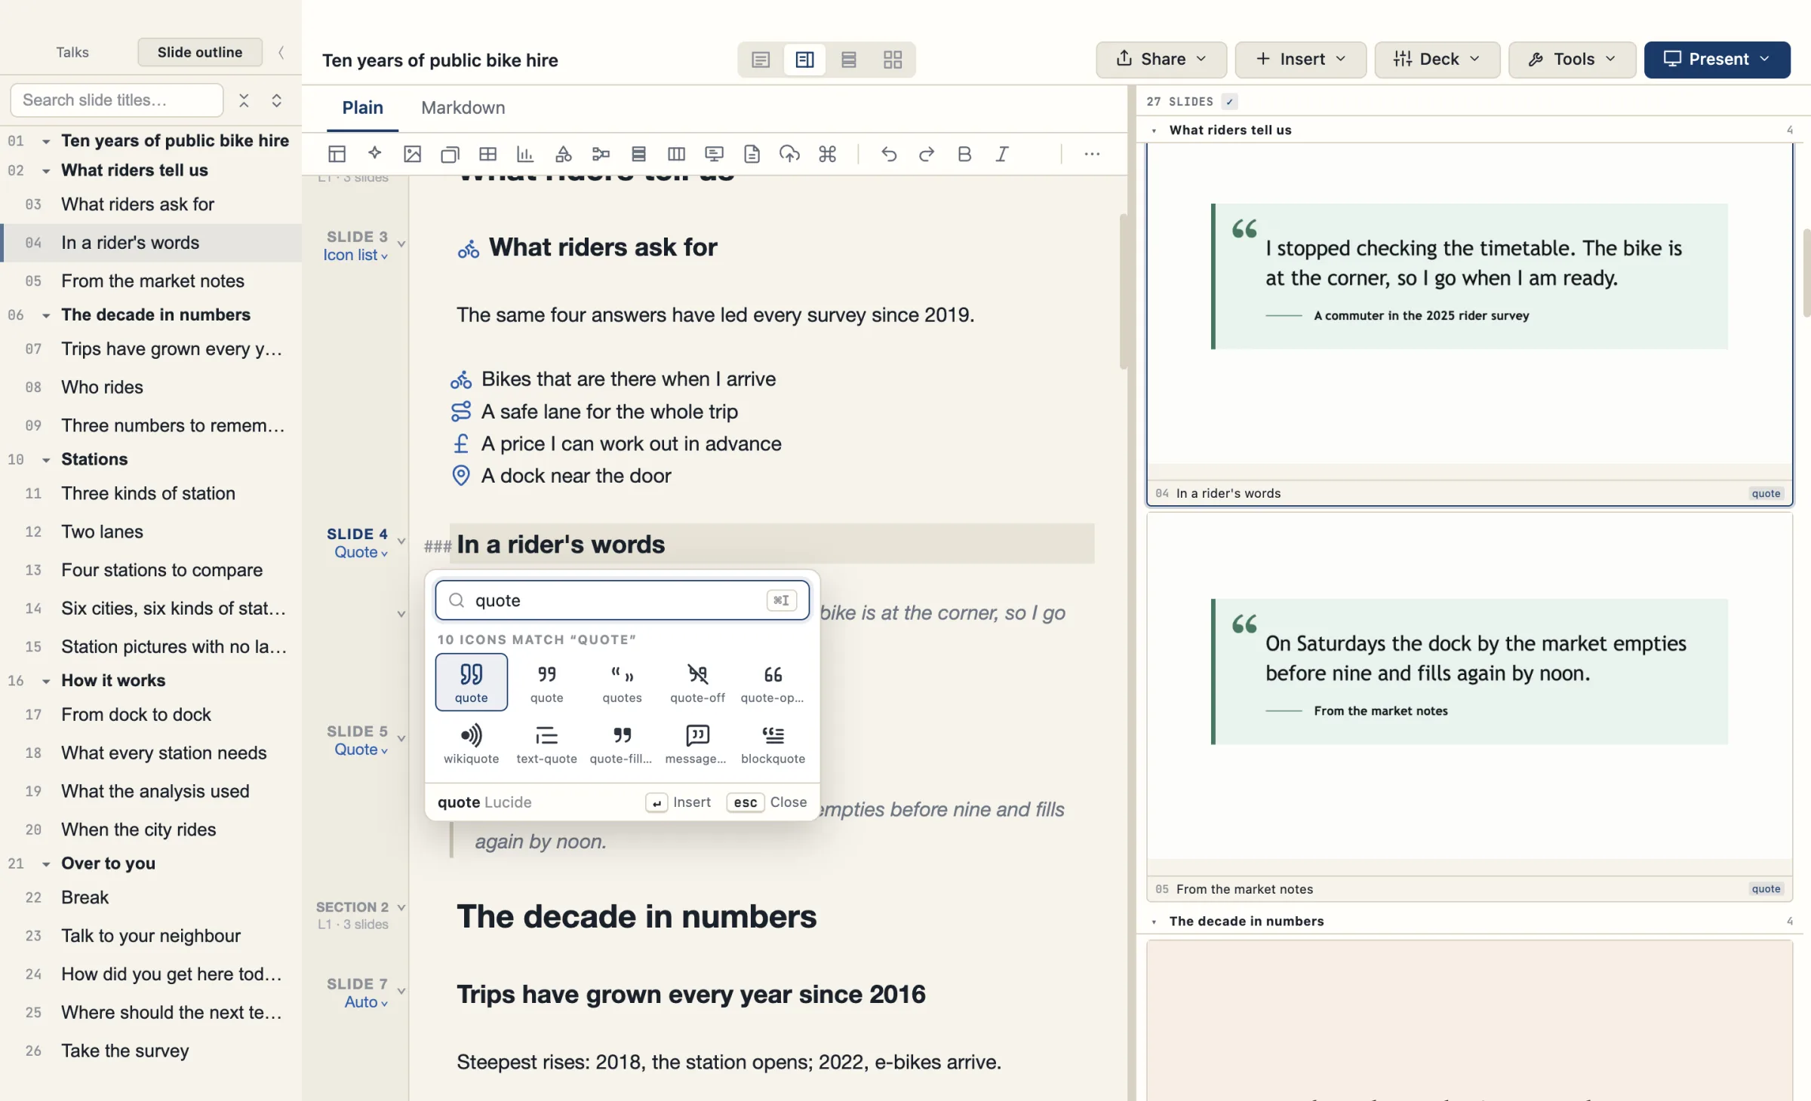1811x1101 pixels.
Task: Click the columns layout icon
Action: 676,154
